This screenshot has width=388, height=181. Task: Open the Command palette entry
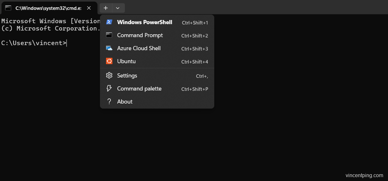pos(157,89)
